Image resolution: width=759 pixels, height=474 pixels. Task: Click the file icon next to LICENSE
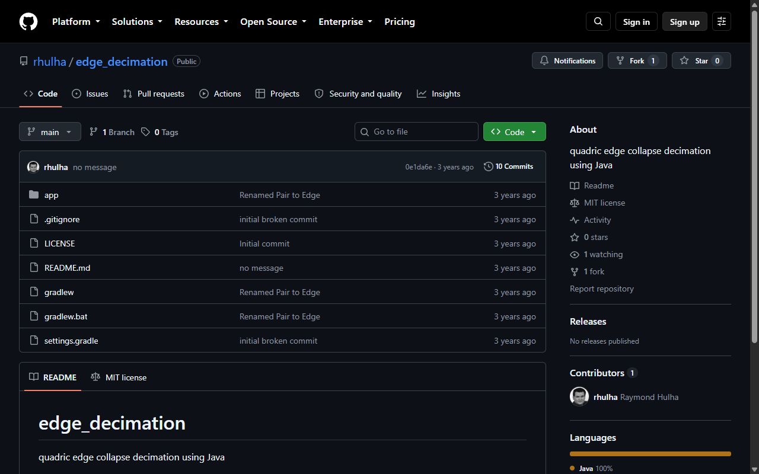point(34,244)
